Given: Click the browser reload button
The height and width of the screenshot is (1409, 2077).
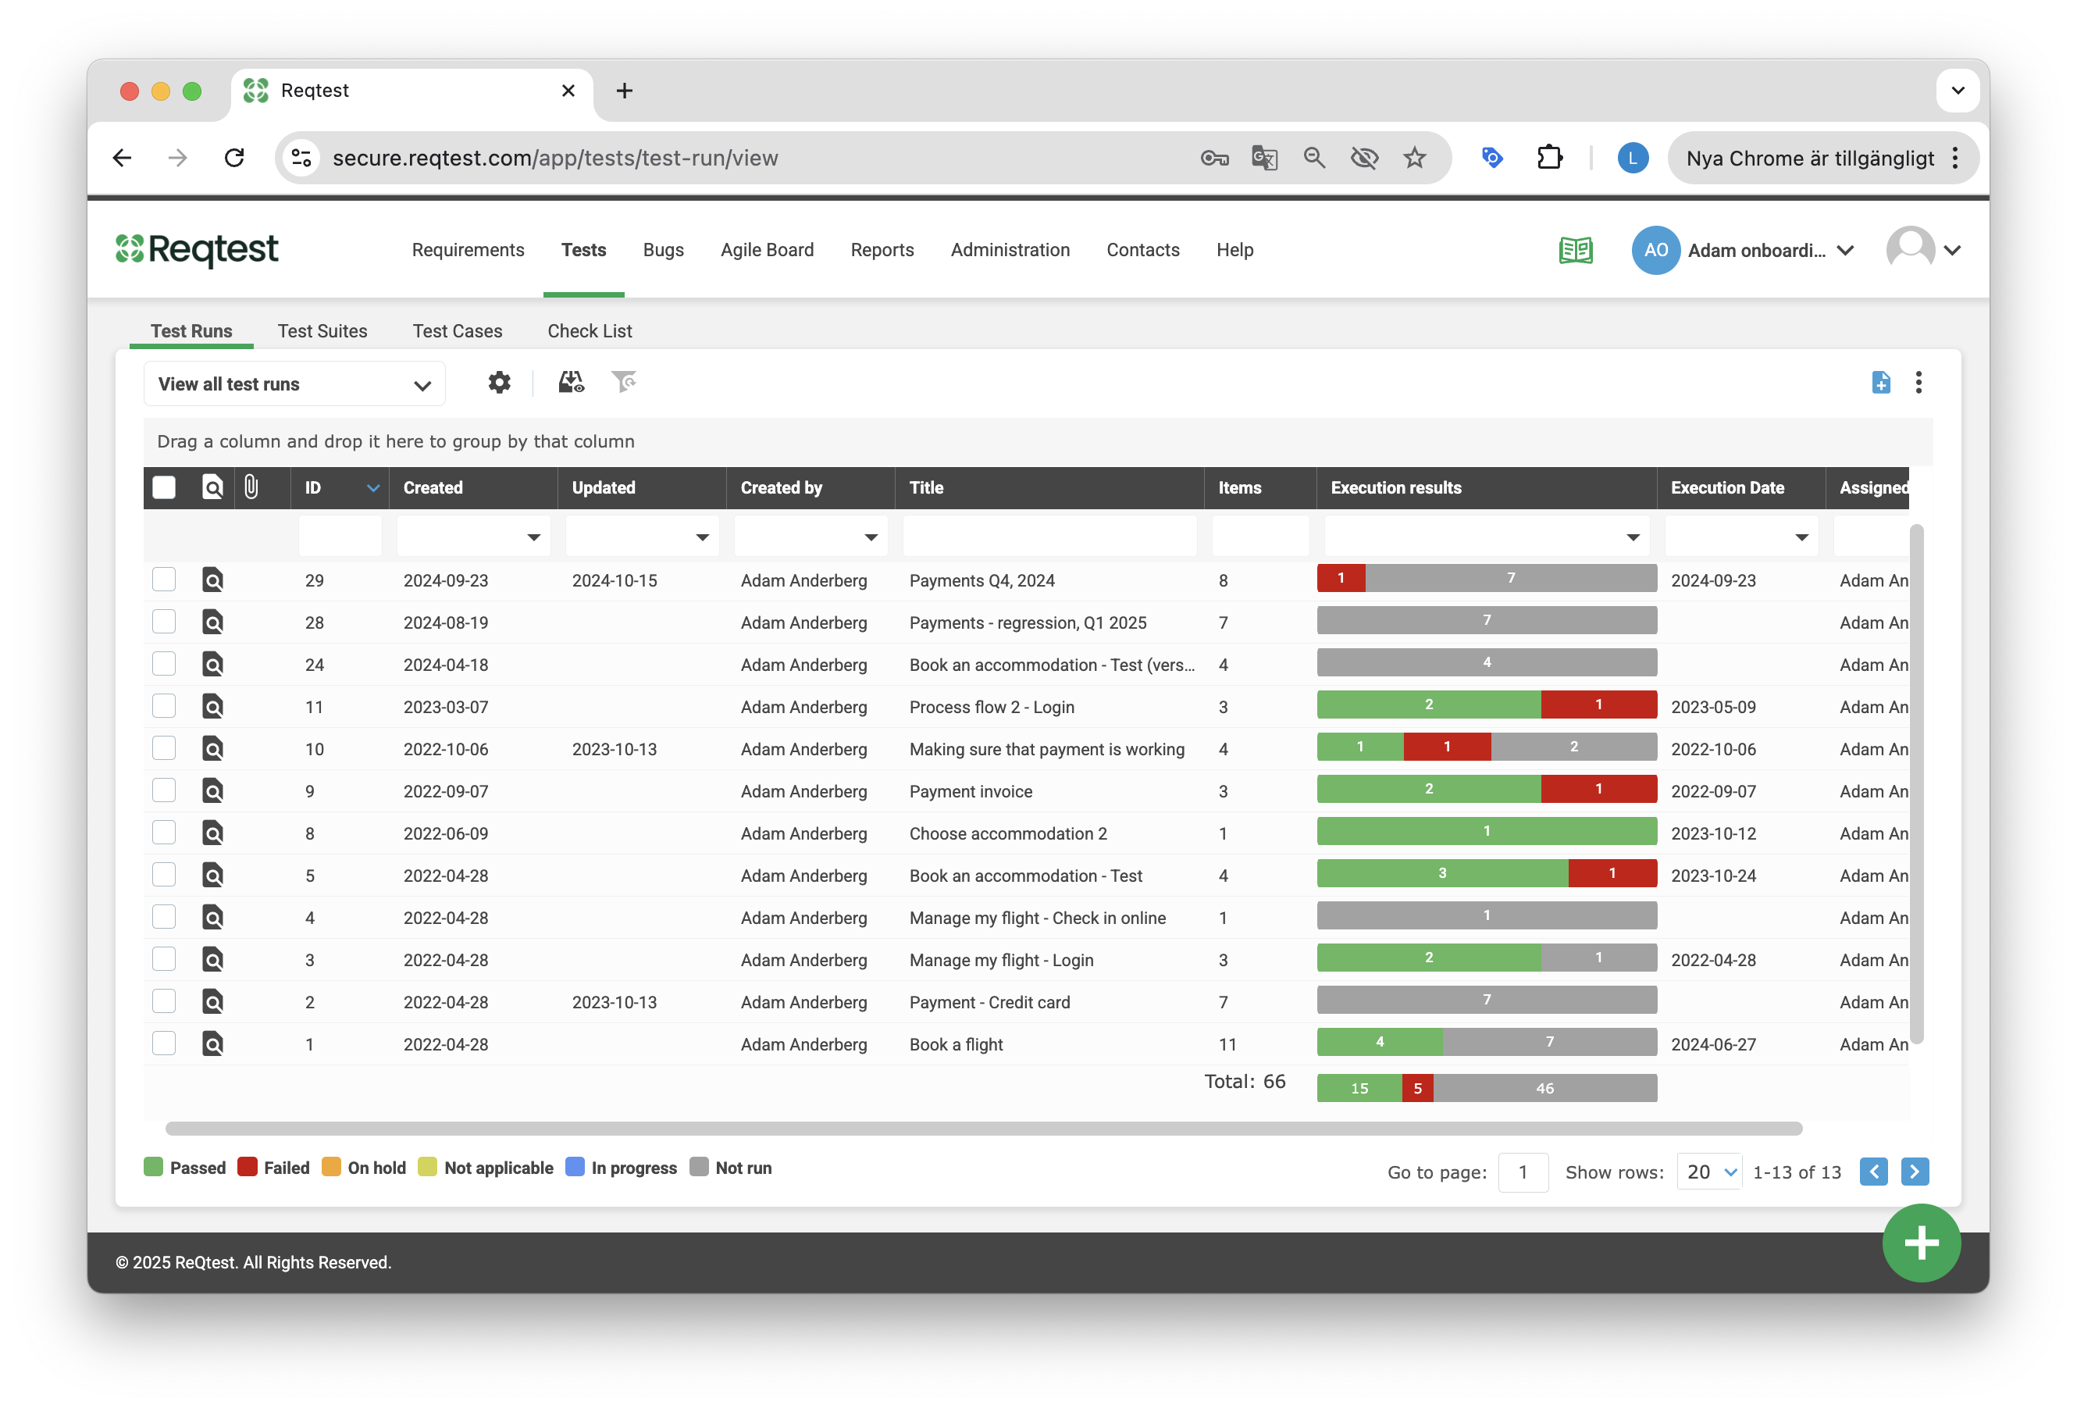Looking at the screenshot, I should point(234,159).
